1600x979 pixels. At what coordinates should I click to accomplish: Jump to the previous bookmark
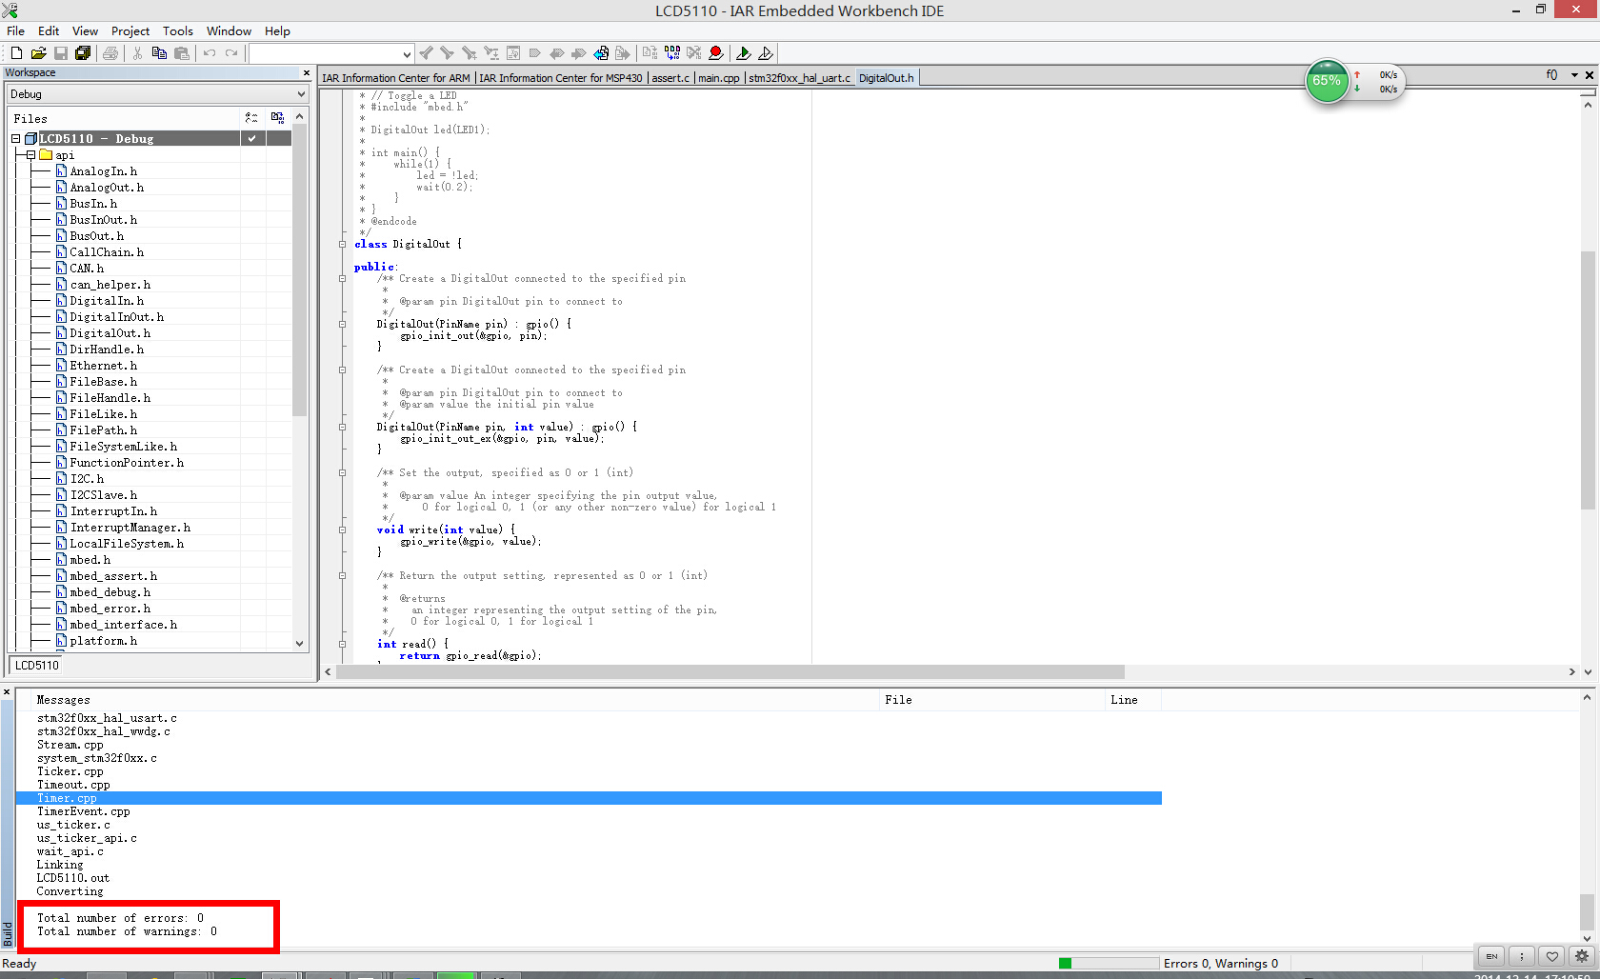pyautogui.click(x=557, y=53)
